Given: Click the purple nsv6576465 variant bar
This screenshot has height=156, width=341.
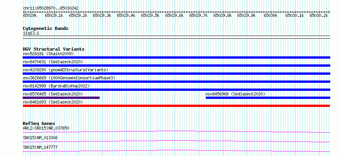Looking at the screenshot, I should tap(61, 98).
